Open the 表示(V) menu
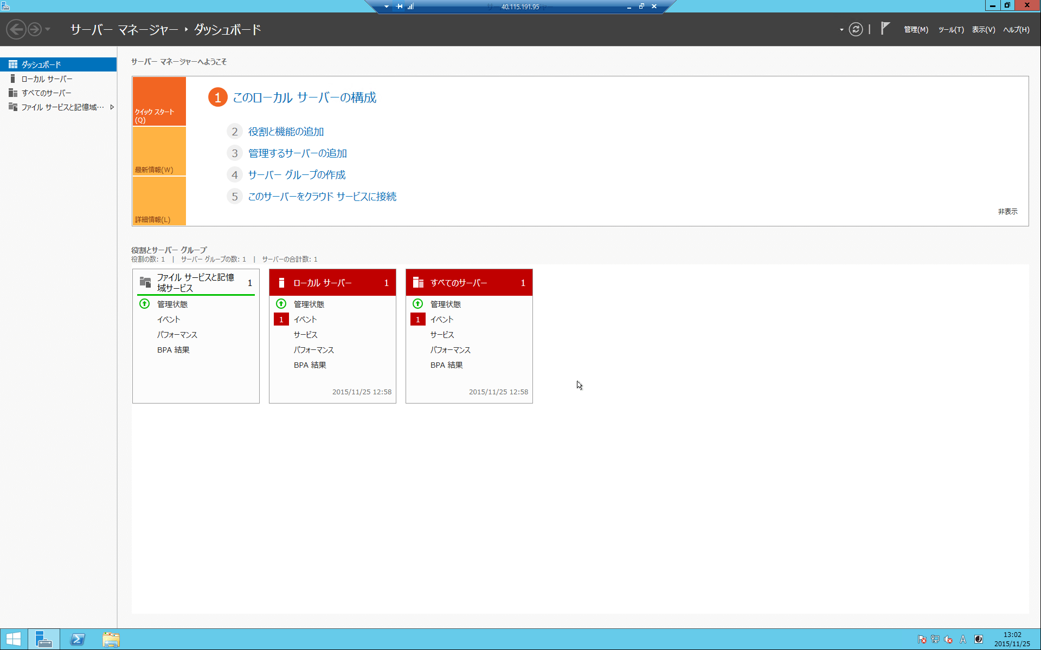Screen dimensions: 1041x650 [983, 30]
